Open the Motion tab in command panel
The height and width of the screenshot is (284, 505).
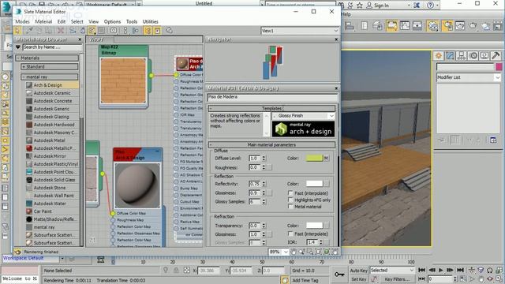pos(473,56)
